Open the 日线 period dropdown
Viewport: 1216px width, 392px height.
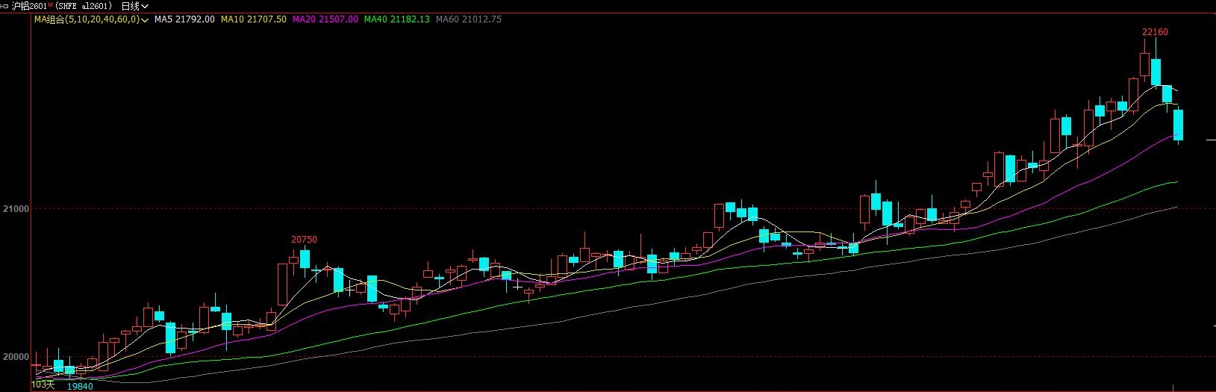pyautogui.click(x=135, y=6)
